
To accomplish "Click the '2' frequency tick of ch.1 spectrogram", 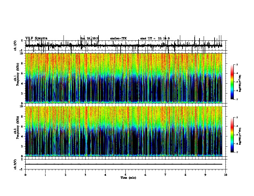I will point(22,93).
